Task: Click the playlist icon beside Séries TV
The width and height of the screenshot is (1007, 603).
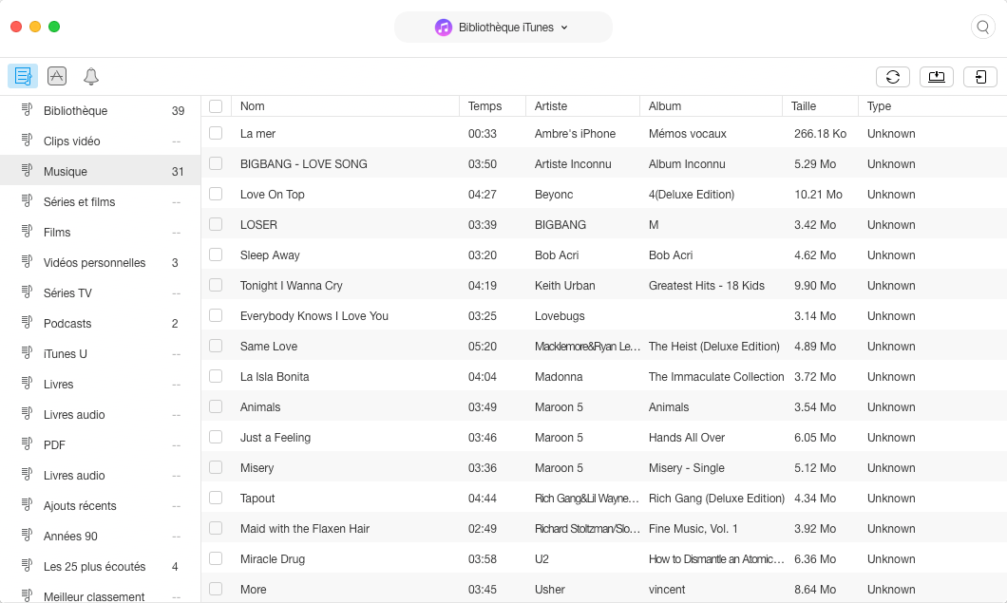Action: 27,292
